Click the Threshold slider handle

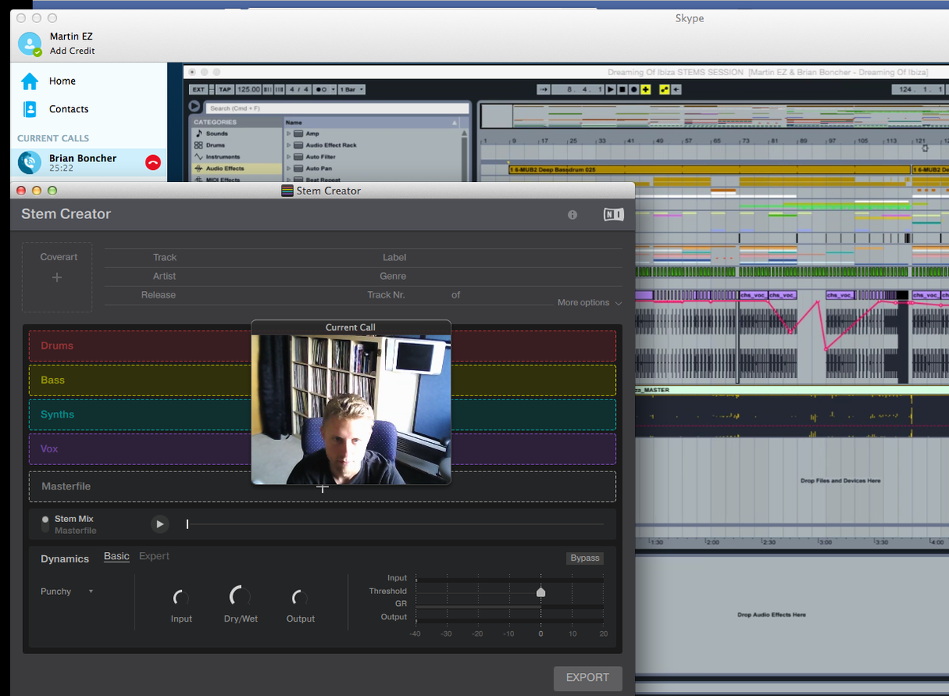tap(541, 592)
